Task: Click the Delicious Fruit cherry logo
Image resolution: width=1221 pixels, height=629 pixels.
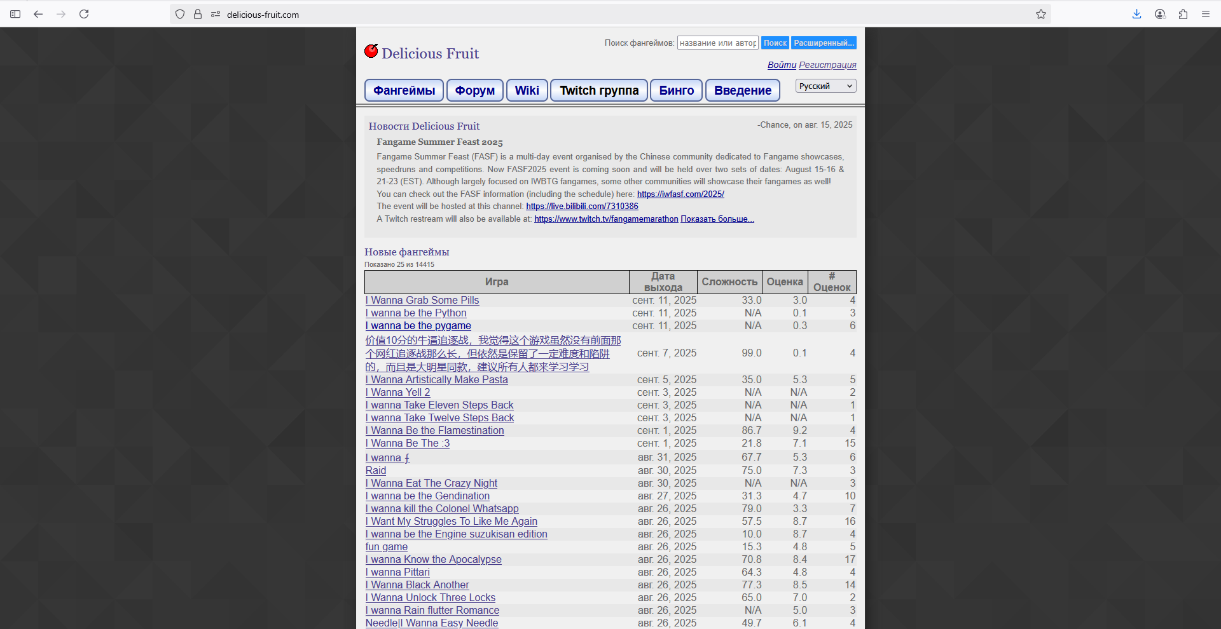Action: click(371, 51)
